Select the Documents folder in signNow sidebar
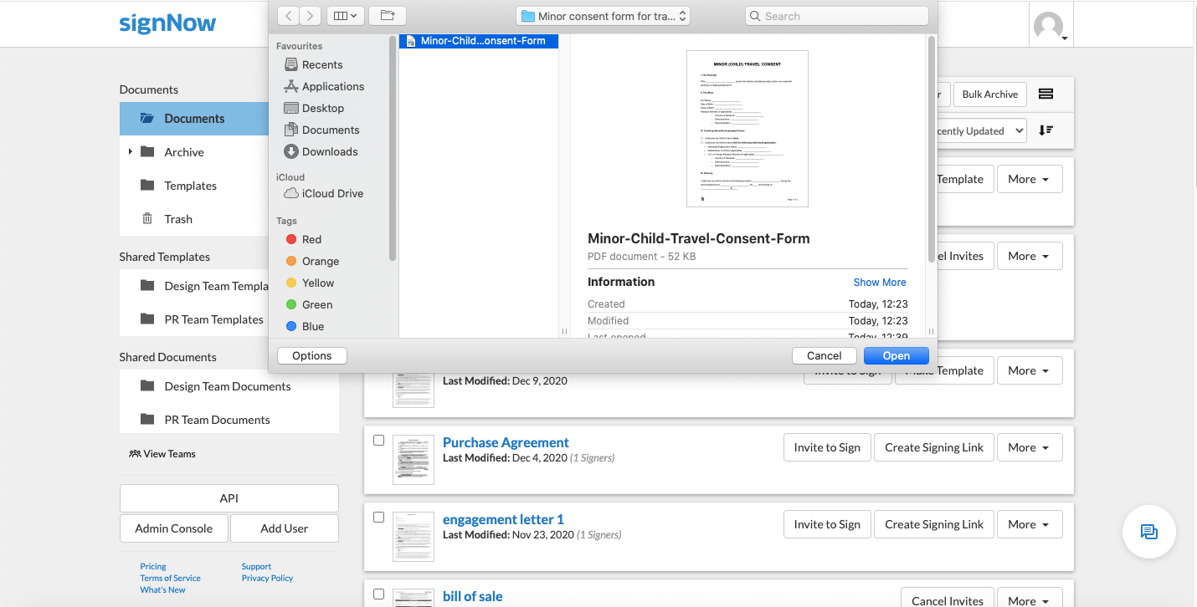This screenshot has height=607, width=1197. (x=194, y=119)
